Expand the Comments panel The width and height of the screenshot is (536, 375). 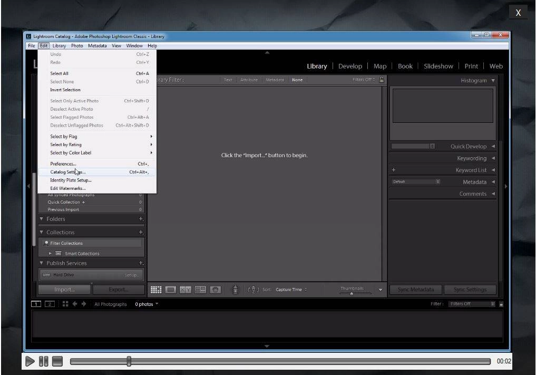pyautogui.click(x=493, y=194)
